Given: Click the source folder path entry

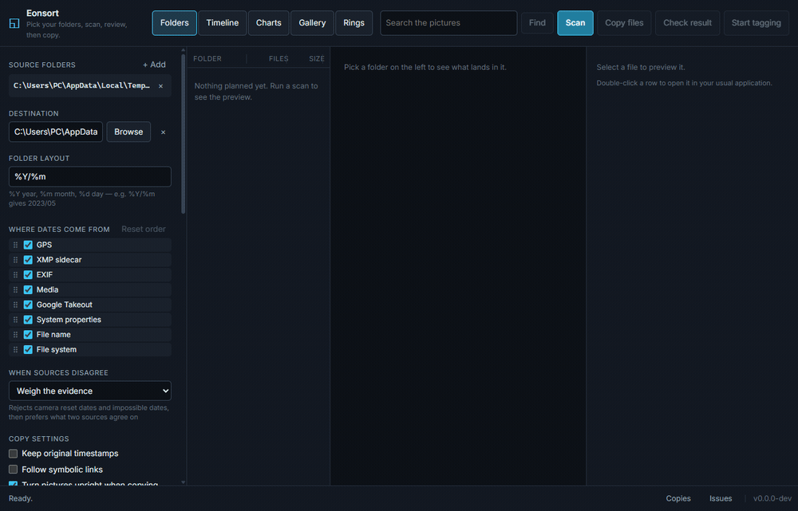Looking at the screenshot, I should pos(81,86).
